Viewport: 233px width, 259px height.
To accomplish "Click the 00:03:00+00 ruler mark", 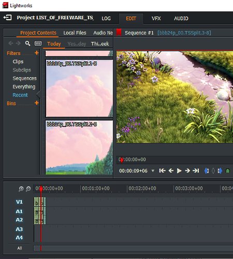I will point(189,189).
